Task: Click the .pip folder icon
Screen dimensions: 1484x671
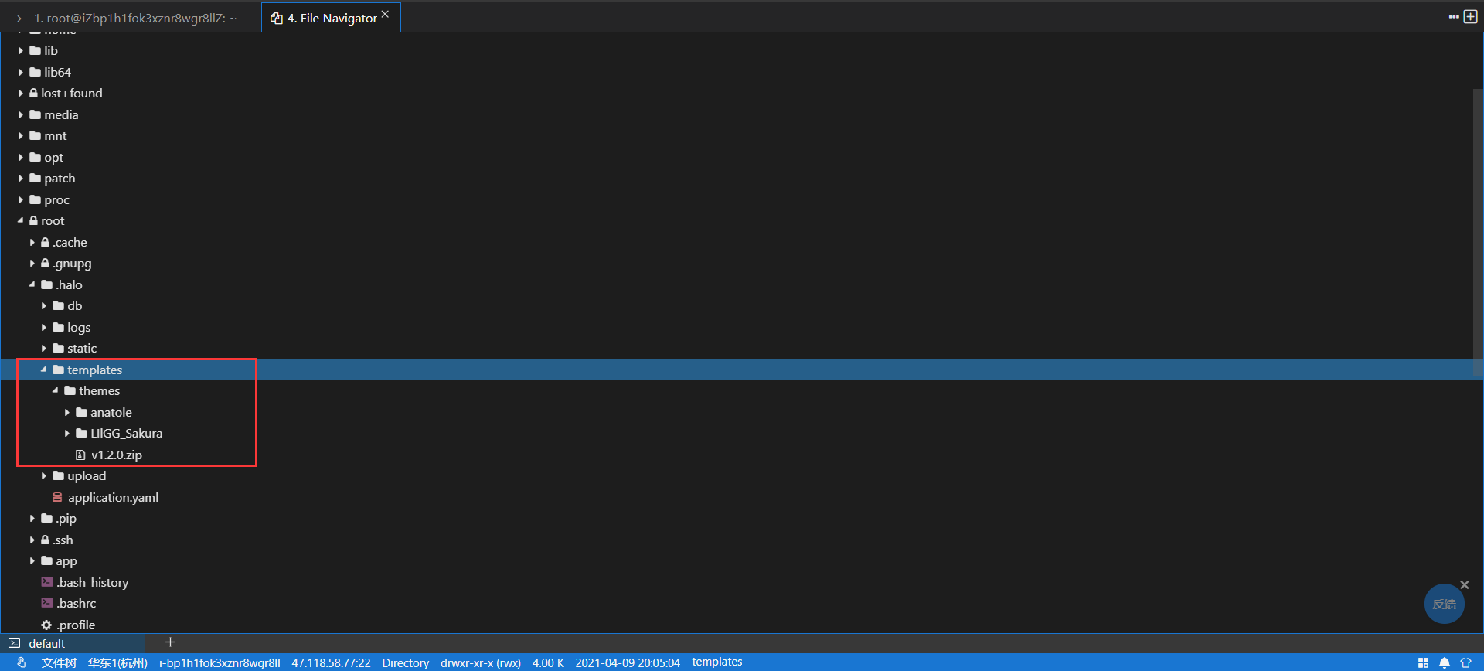Action: (46, 518)
